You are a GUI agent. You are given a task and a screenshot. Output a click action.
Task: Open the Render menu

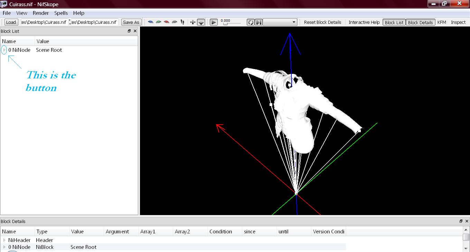tap(41, 13)
